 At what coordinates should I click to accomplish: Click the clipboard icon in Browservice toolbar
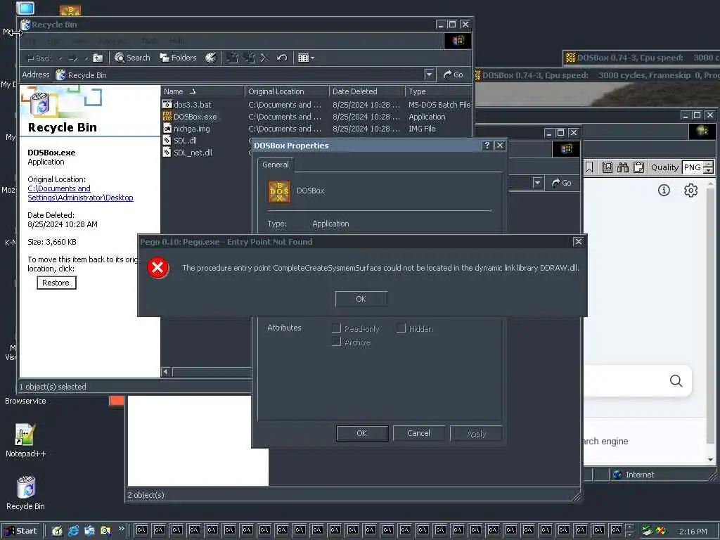point(638,167)
